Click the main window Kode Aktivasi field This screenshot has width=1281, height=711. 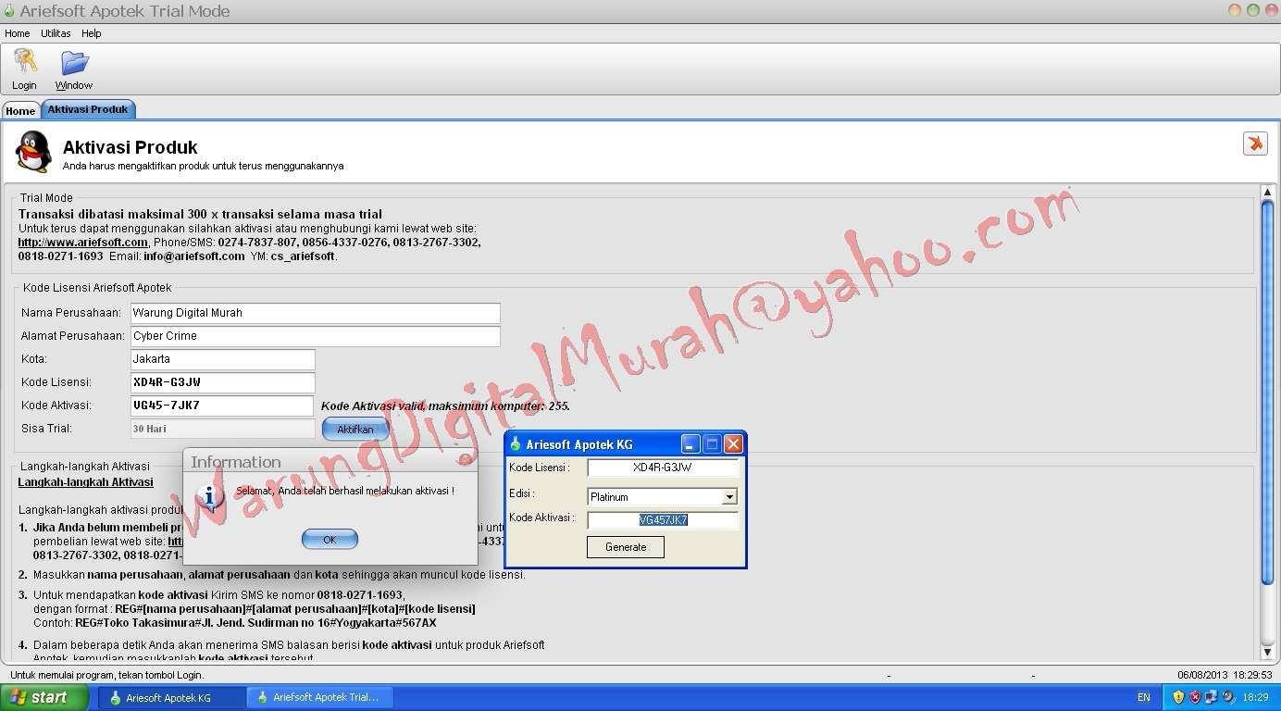tap(223, 405)
